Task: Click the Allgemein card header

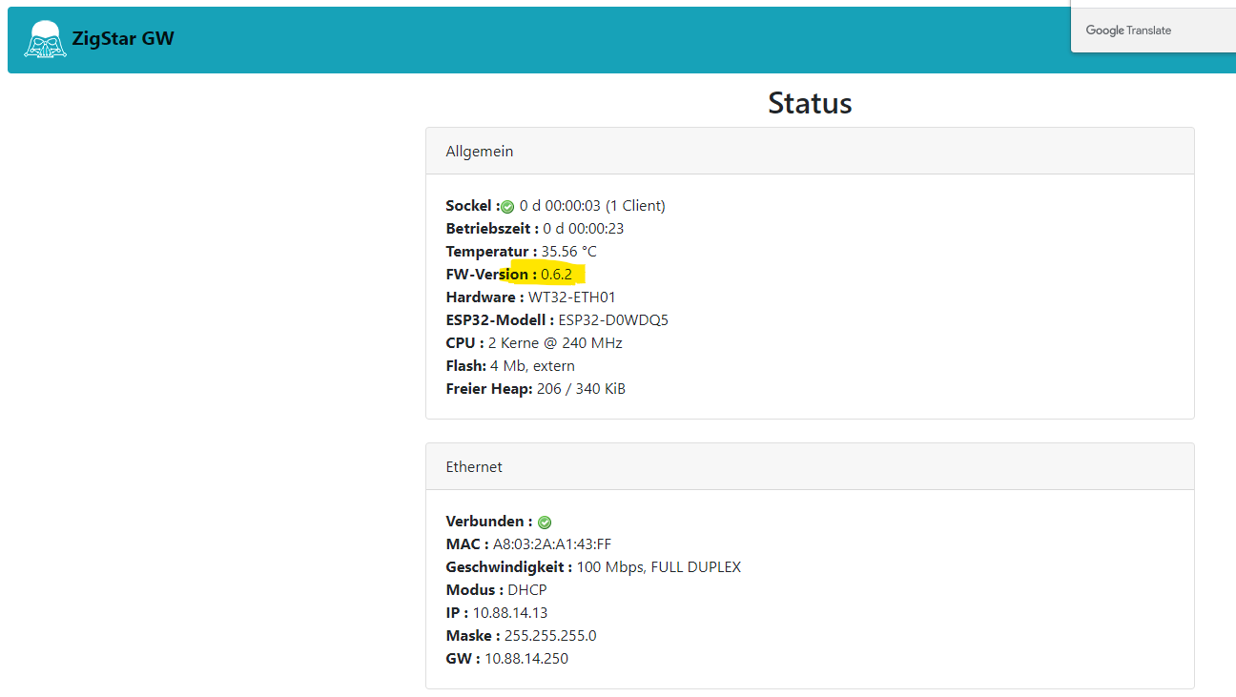Action: tap(810, 152)
